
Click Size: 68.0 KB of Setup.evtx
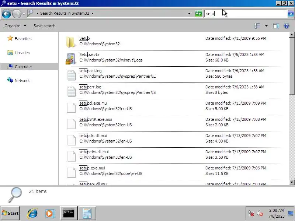[217, 60]
